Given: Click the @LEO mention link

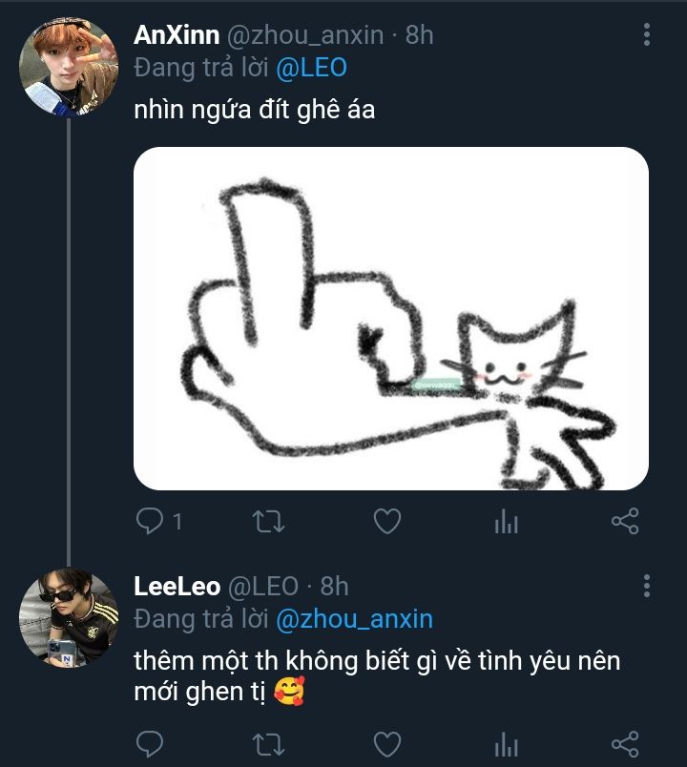Looking at the screenshot, I should tap(311, 69).
